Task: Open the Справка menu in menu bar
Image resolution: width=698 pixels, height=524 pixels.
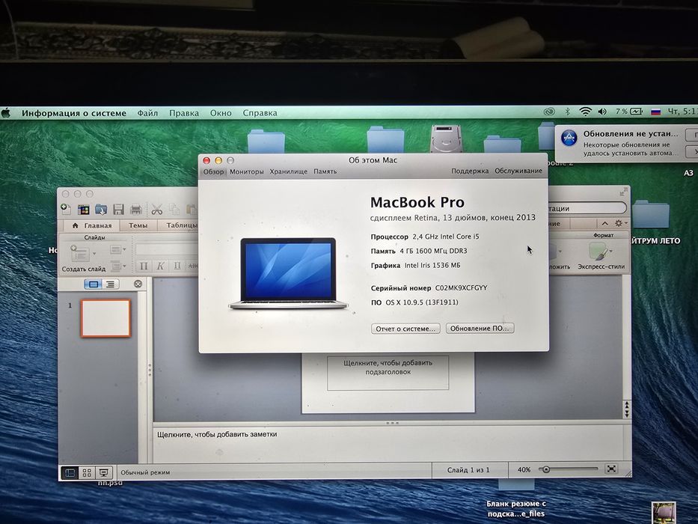Action: click(x=260, y=113)
